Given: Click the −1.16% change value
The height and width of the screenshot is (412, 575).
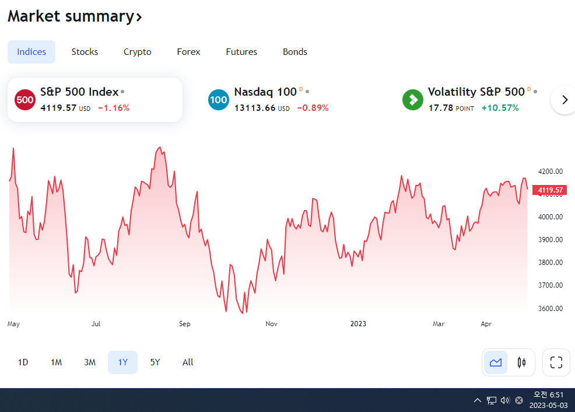Looking at the screenshot, I should pos(114,108).
